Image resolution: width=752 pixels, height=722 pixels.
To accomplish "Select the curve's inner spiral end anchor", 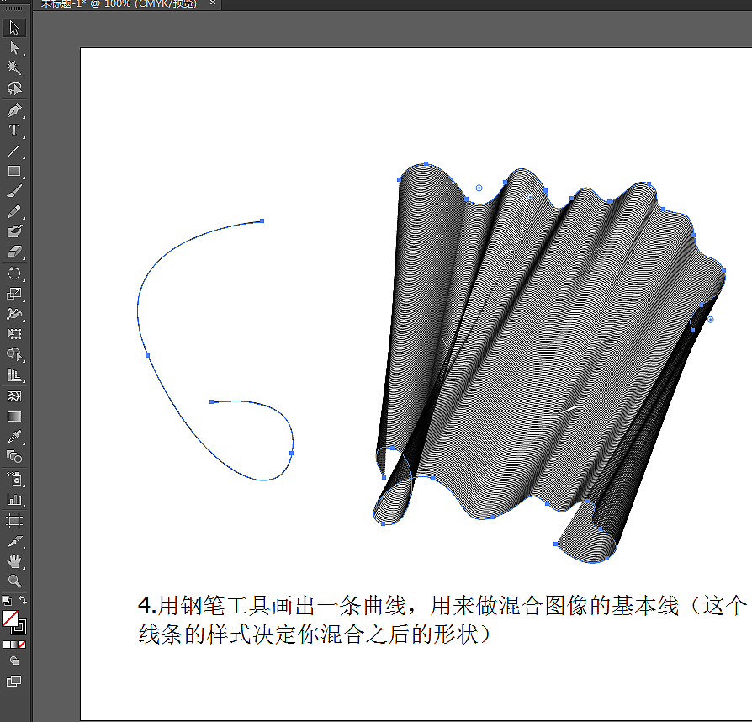I will 211,401.
